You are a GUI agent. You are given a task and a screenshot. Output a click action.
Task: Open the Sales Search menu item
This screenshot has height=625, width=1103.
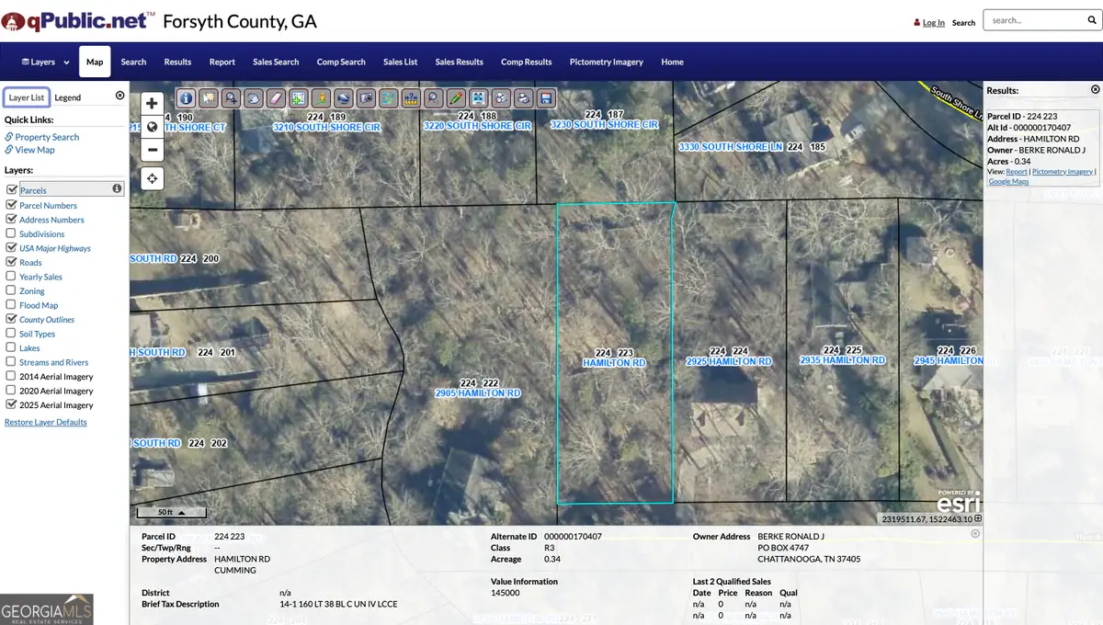[275, 62]
